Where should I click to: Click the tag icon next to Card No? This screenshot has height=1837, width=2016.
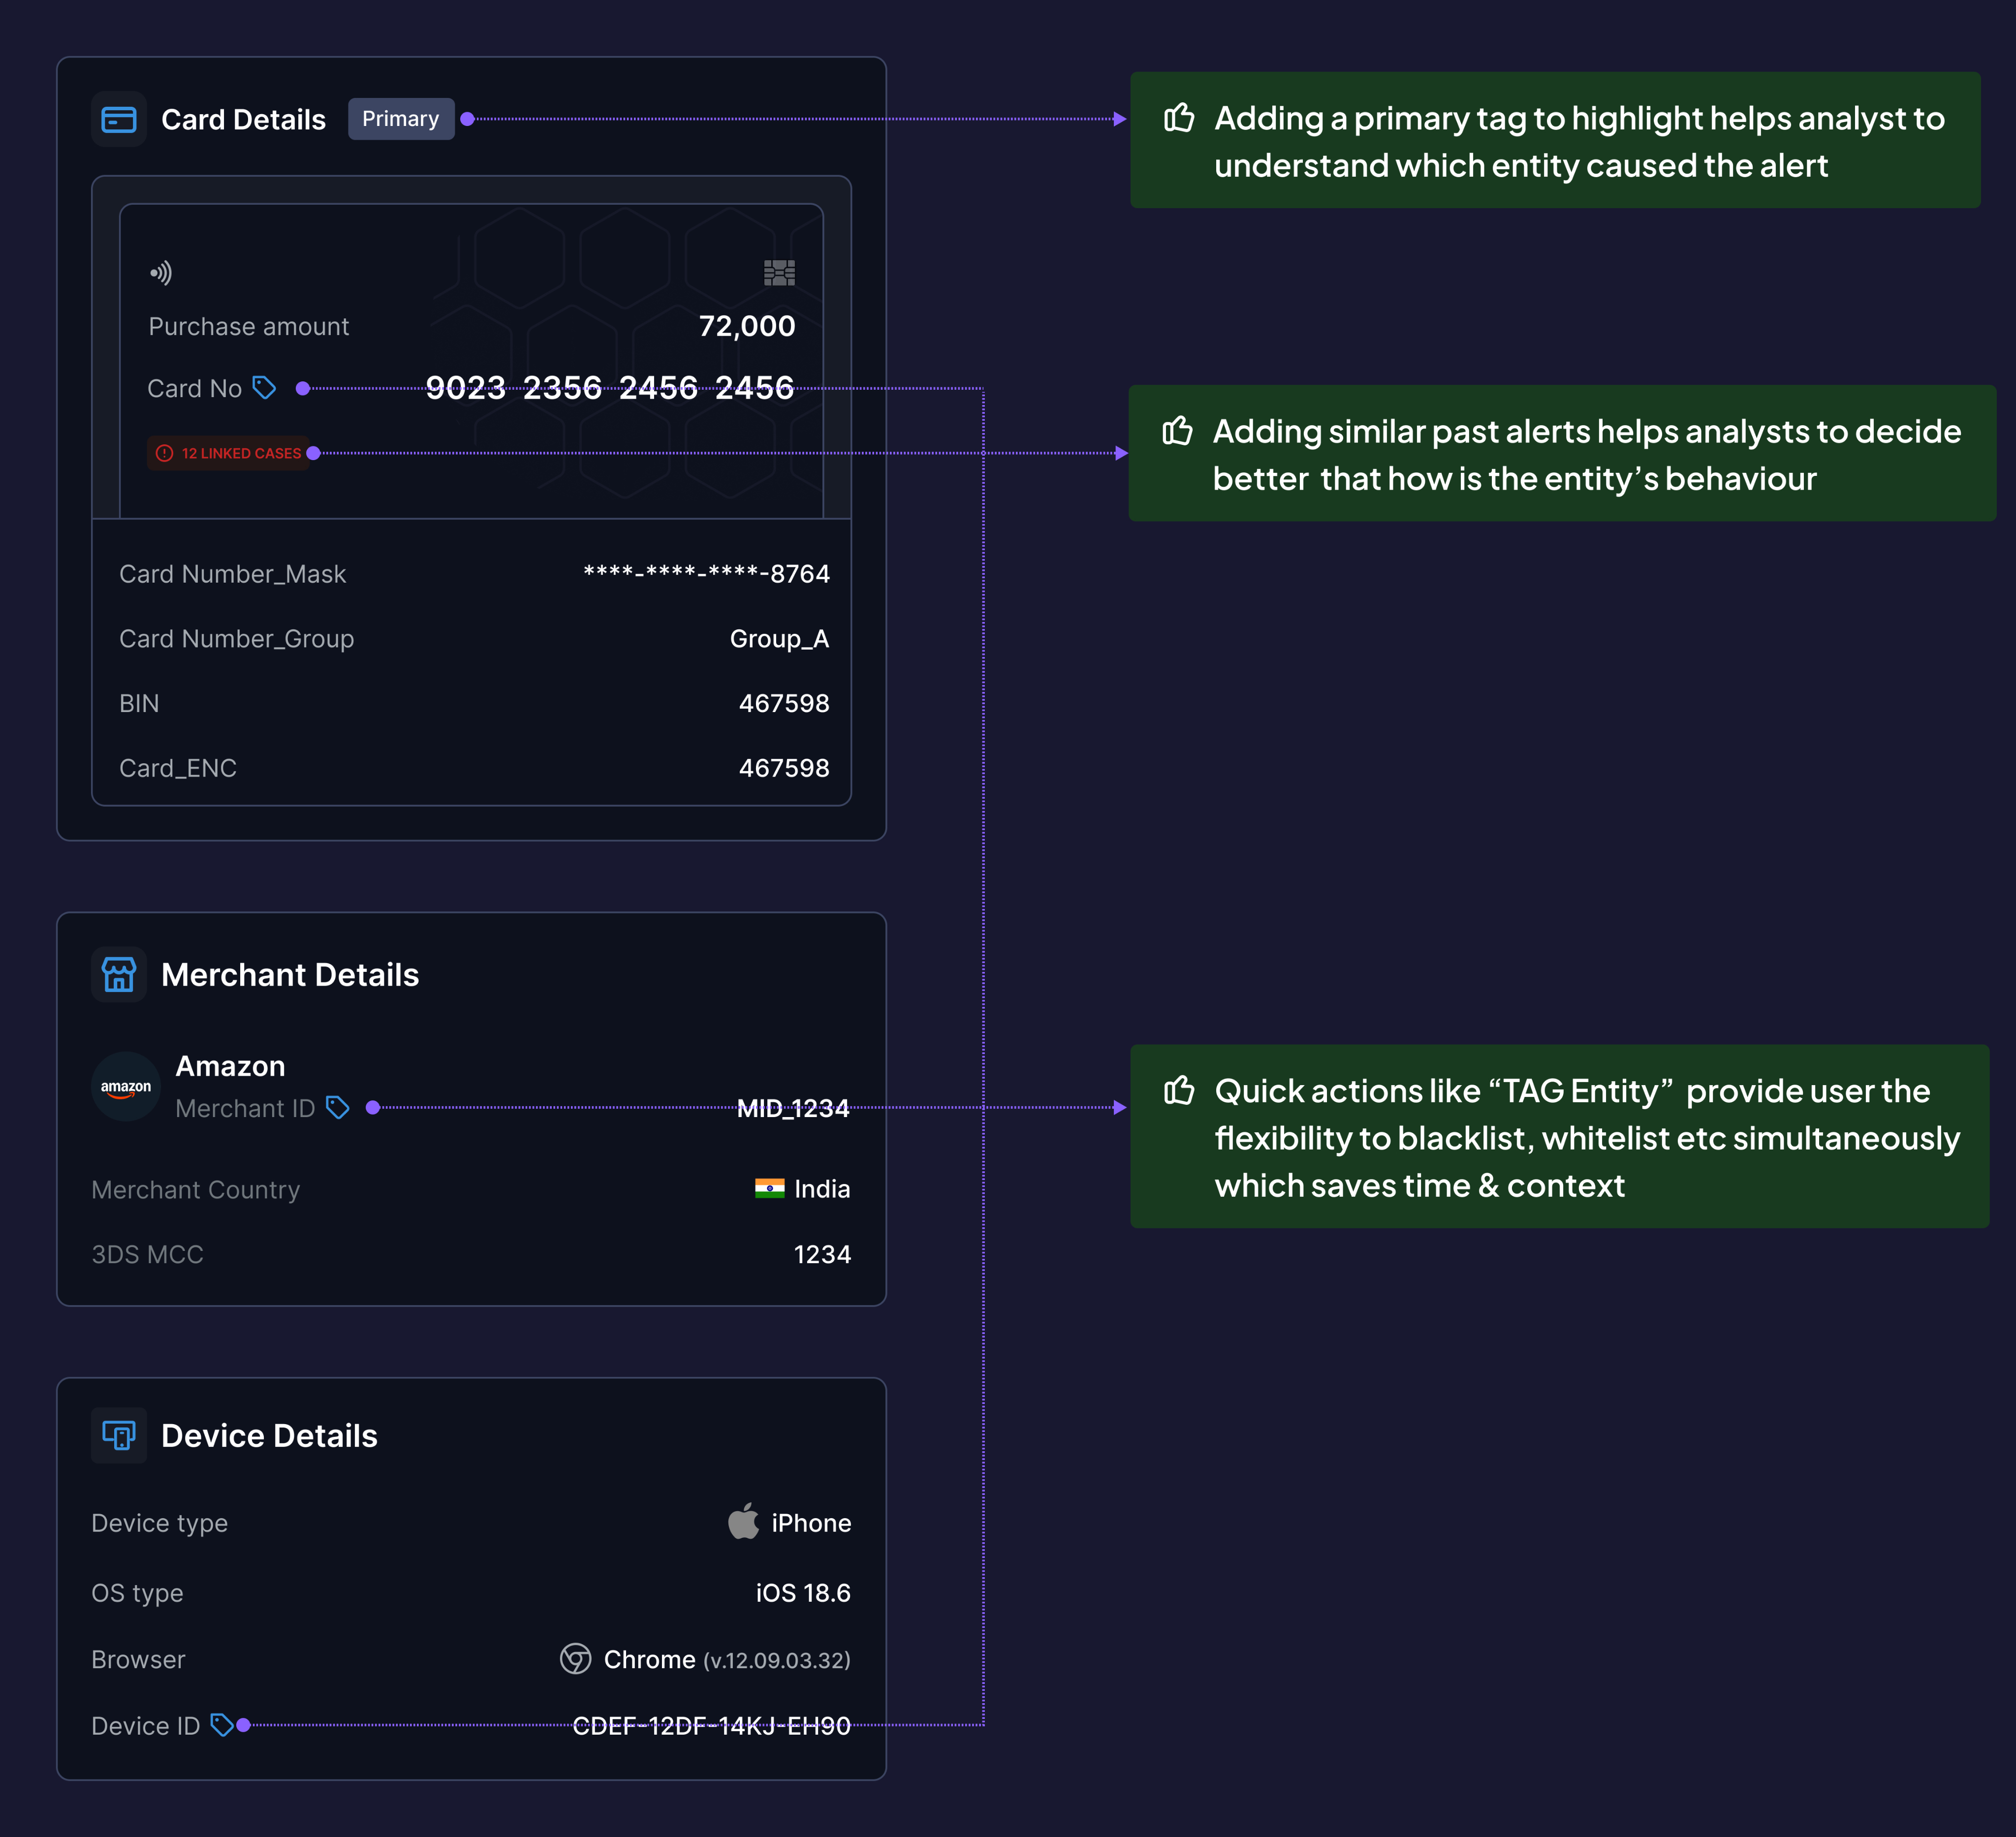point(264,388)
